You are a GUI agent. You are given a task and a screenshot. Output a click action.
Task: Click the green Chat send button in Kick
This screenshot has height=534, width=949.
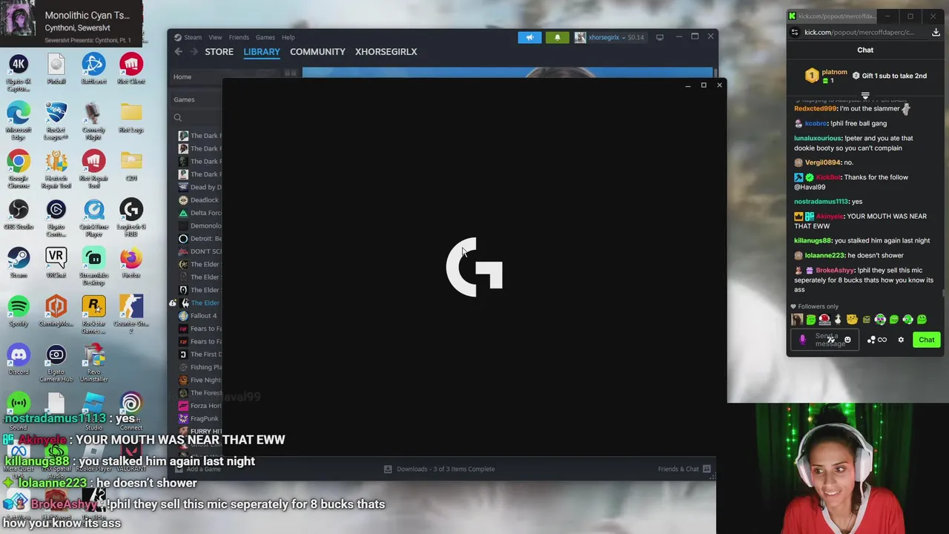(927, 340)
